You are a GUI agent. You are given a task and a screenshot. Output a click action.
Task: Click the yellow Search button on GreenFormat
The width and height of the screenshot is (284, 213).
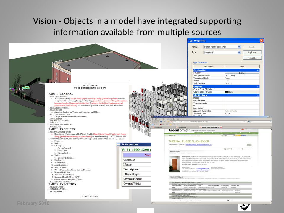238,135
